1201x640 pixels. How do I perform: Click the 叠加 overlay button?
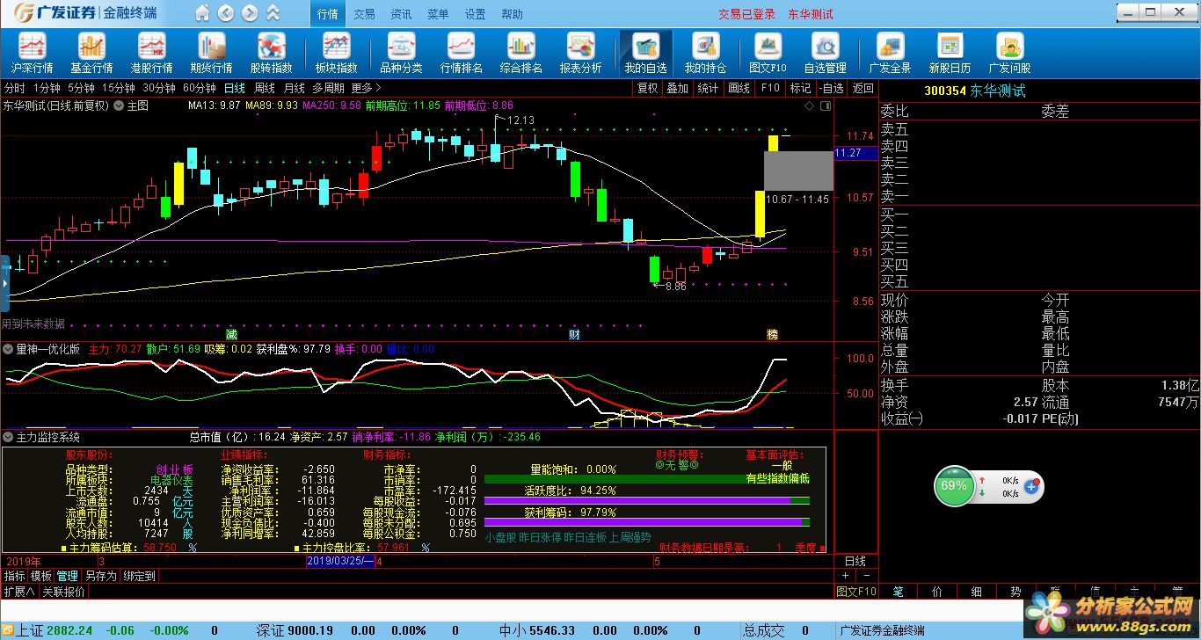tap(677, 88)
